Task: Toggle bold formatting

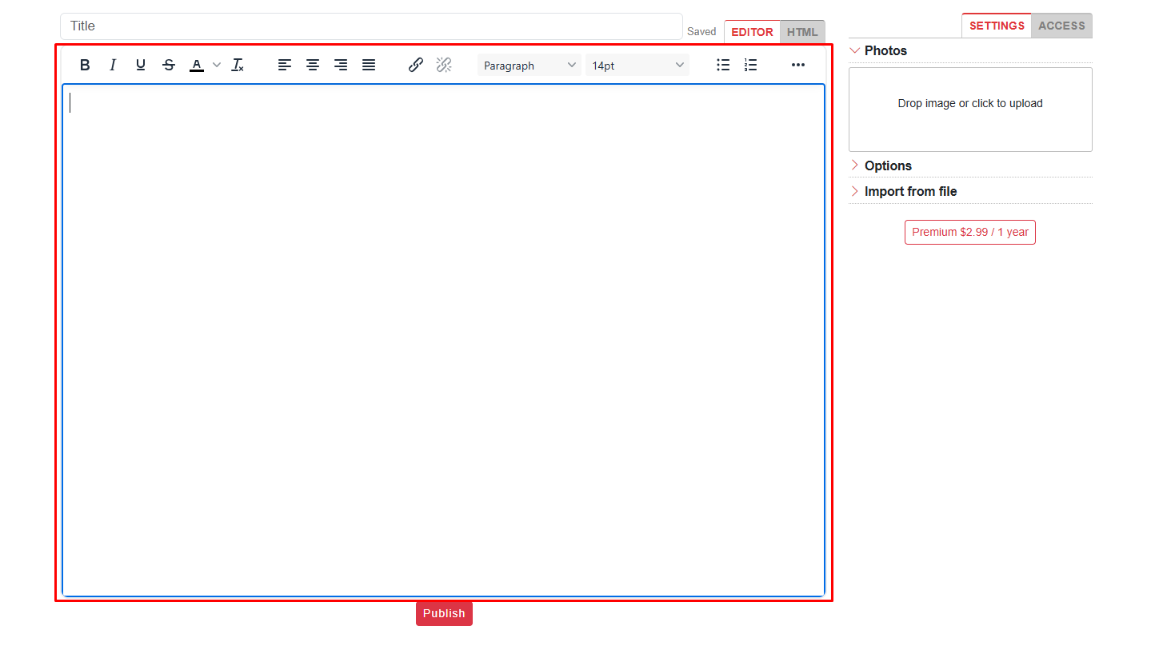Action: point(85,66)
